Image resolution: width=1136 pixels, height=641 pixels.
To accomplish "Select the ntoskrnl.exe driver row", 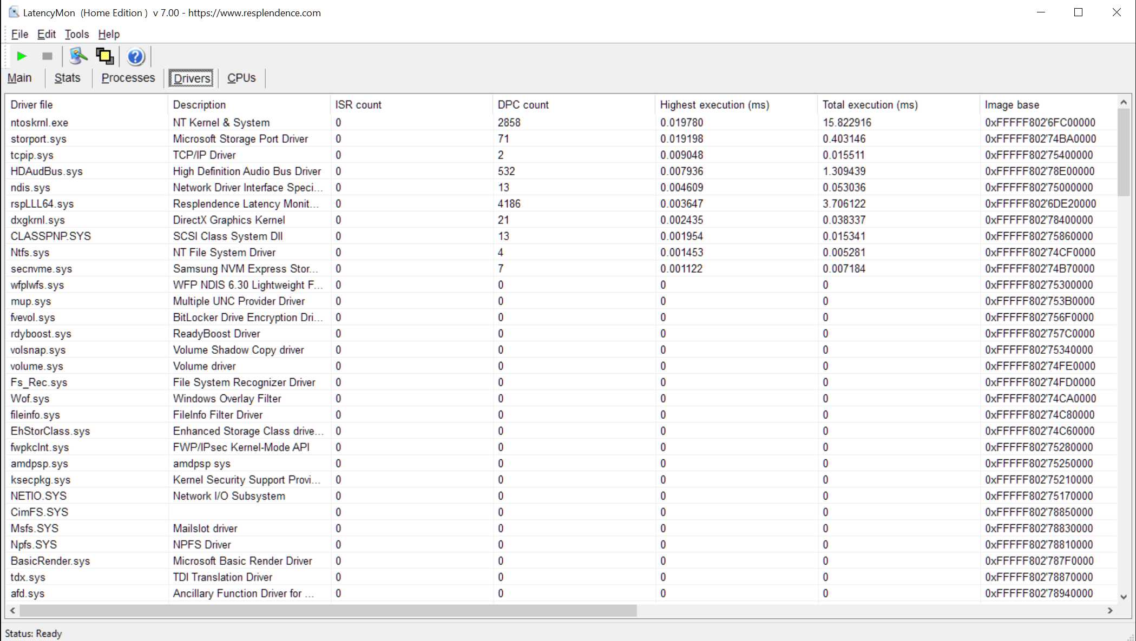I will [x=561, y=123].
